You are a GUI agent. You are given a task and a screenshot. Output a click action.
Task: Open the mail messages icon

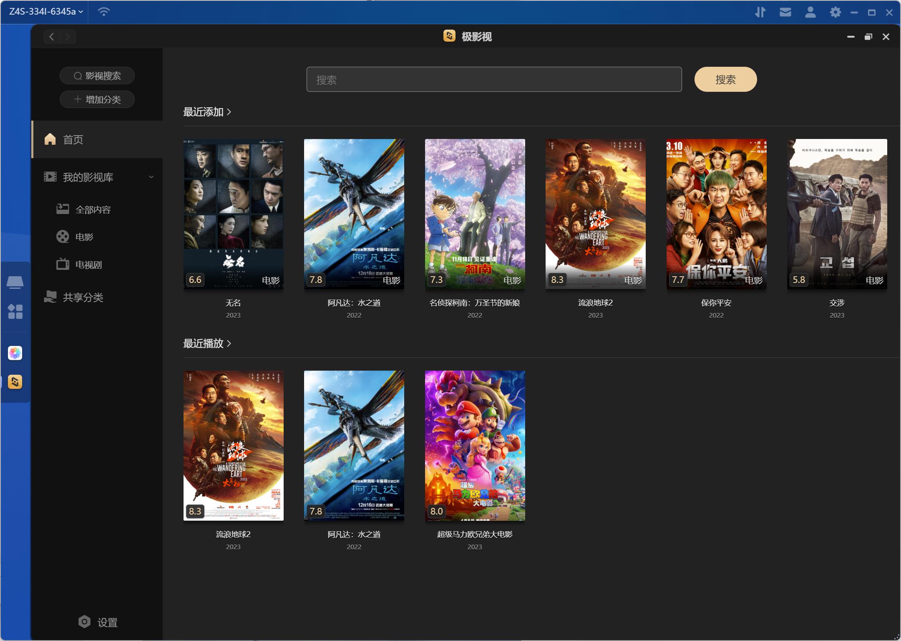coord(785,12)
